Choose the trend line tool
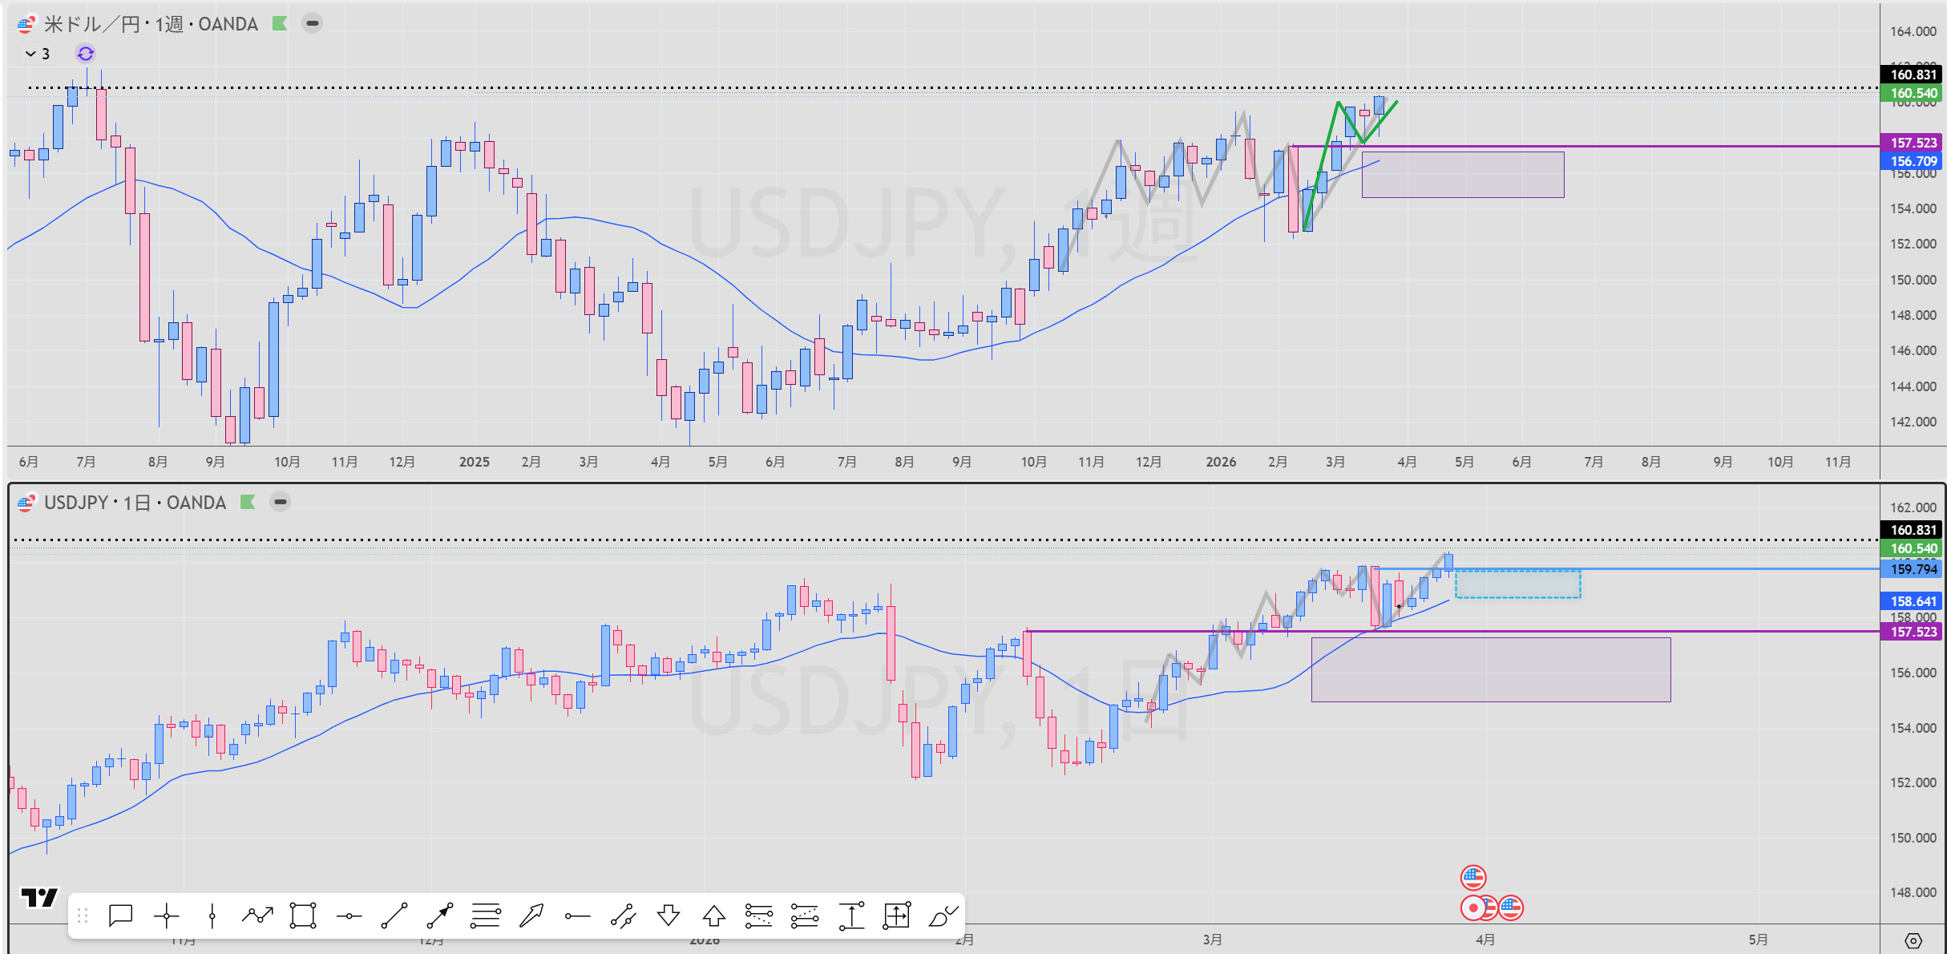The image size is (1947, 954). [394, 915]
